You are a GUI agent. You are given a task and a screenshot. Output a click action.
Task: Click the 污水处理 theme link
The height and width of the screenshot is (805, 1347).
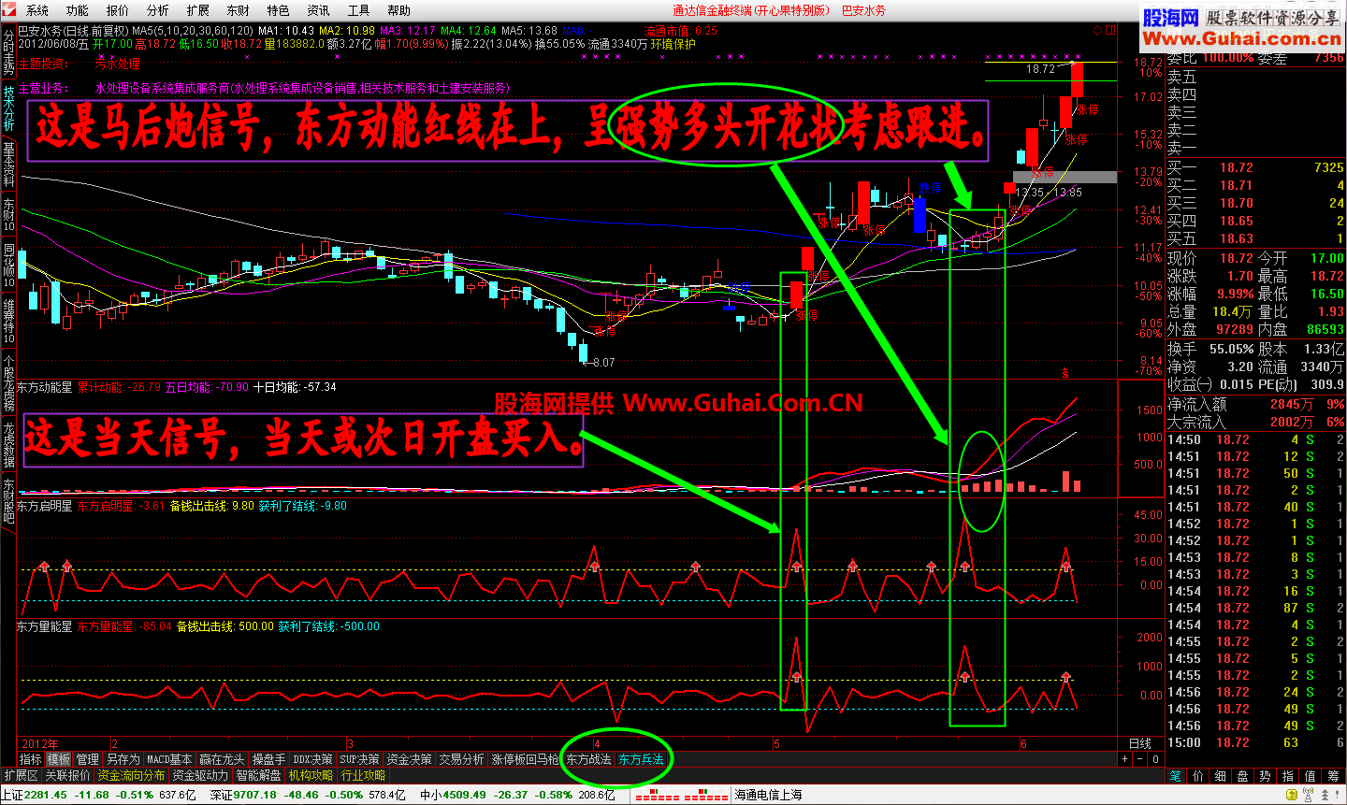click(118, 64)
